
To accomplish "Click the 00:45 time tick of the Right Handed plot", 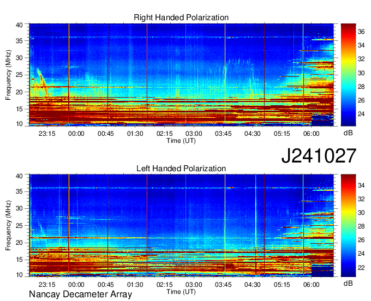I will click(x=106, y=134).
